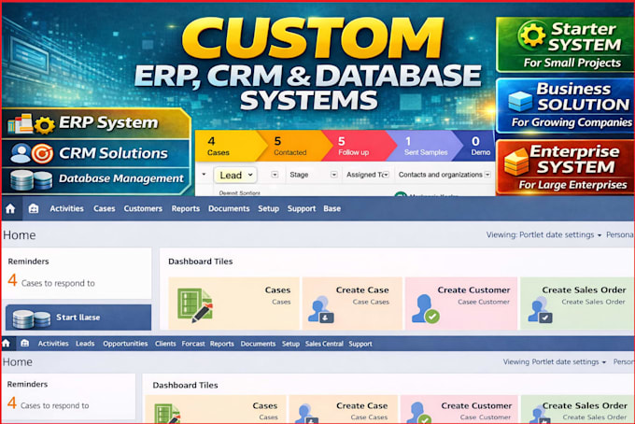The width and height of the screenshot is (635, 424).
Task: Open Customers menu in upper navigation bar
Action: pyautogui.click(x=143, y=208)
